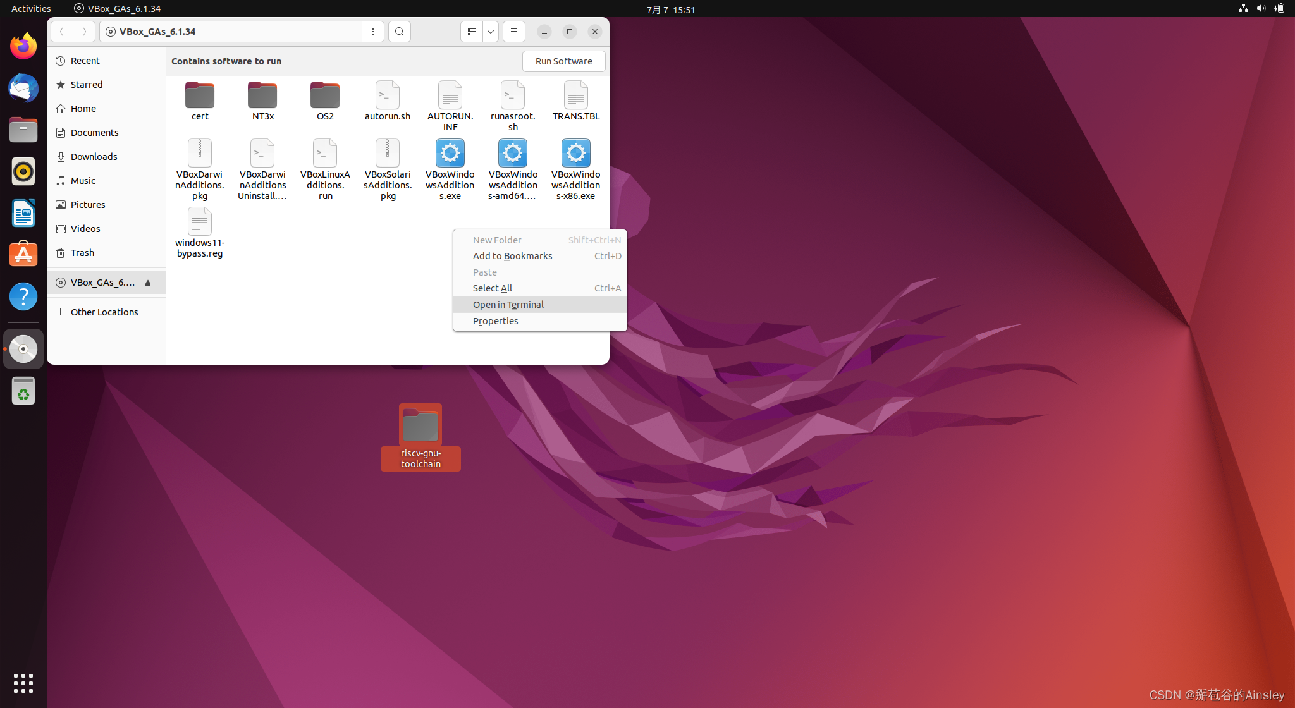Open Downloads in the sidebar
Screen dimensions: 1295x708
pyautogui.click(x=94, y=157)
